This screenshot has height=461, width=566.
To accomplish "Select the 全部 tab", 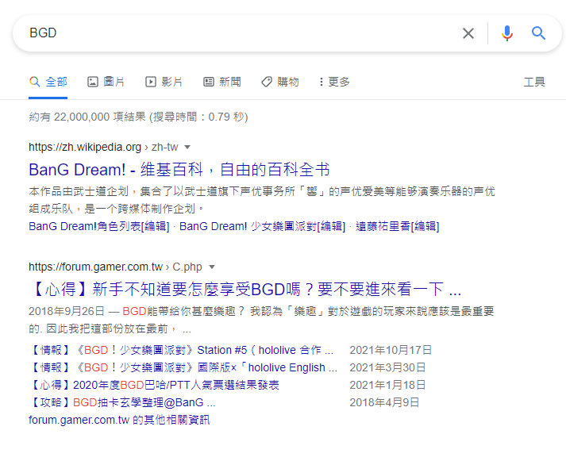I will coord(48,82).
